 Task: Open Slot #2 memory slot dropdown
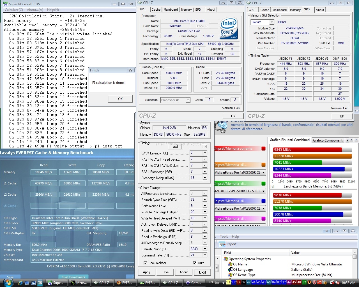271,22
